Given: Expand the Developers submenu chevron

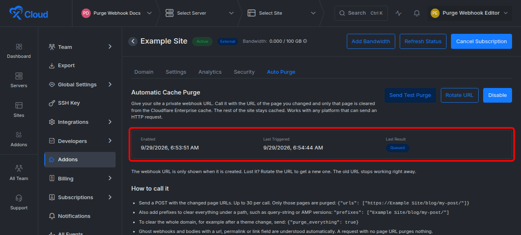Looking at the screenshot, I should (x=110, y=141).
